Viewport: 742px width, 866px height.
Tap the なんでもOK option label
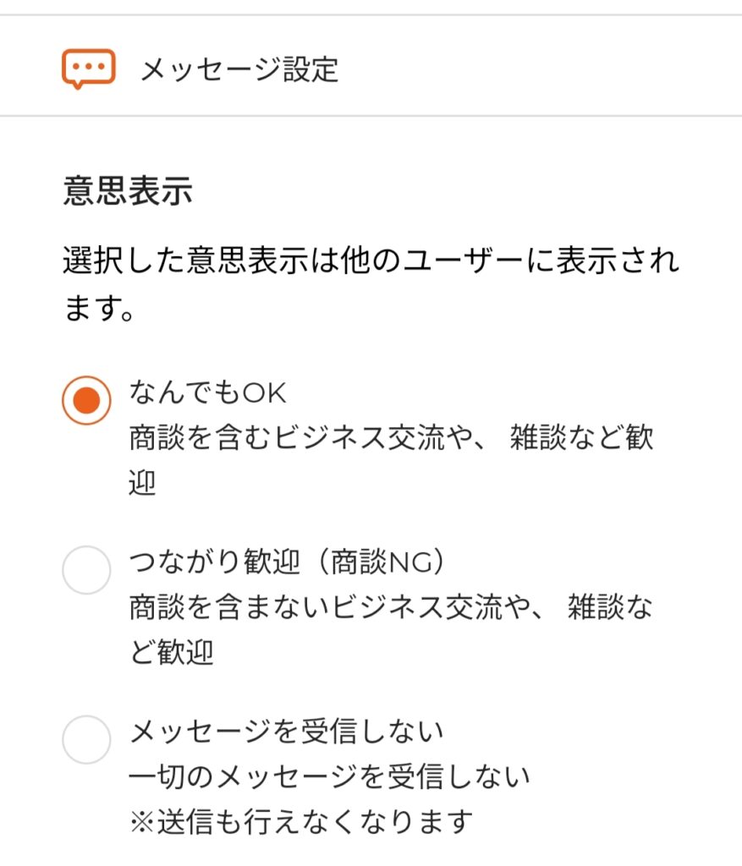pyautogui.click(x=208, y=392)
